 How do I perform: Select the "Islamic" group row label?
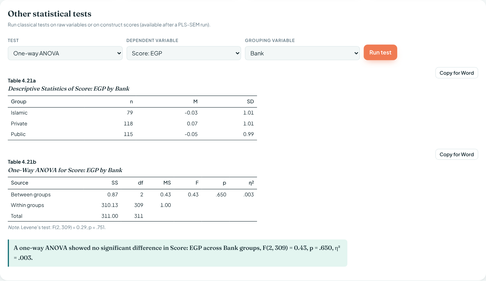pyautogui.click(x=19, y=113)
